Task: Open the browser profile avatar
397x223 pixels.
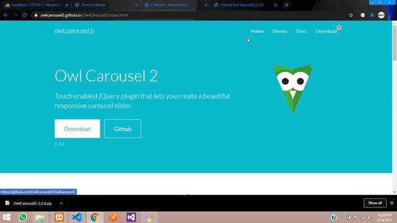Action: click(381, 15)
